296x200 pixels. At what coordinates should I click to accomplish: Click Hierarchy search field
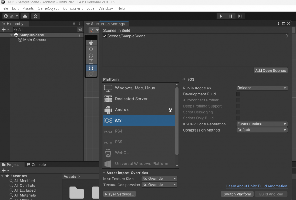click(x=45, y=29)
